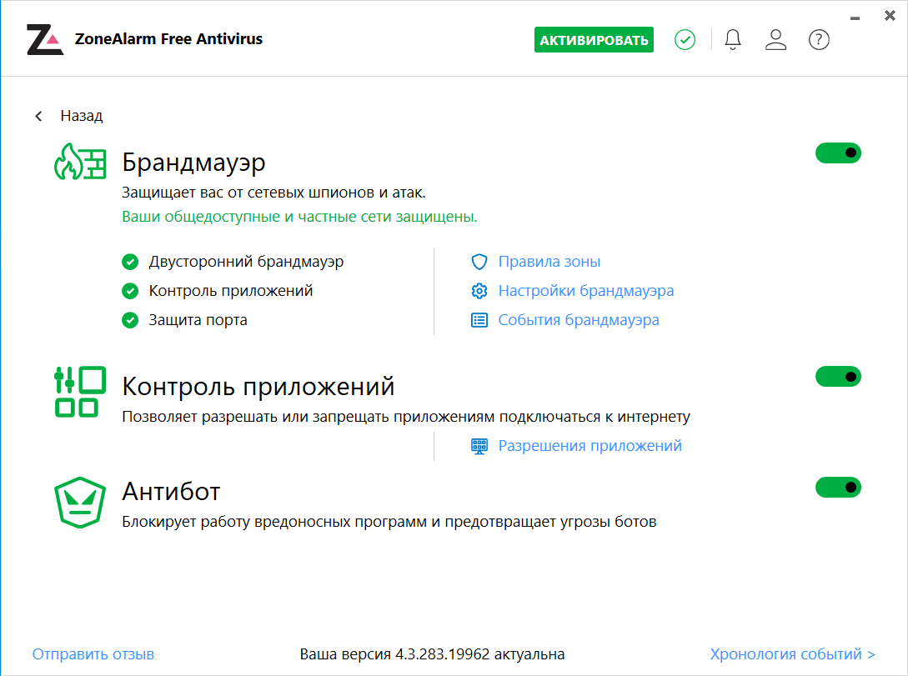Close the ZoneAlarm window

(x=890, y=16)
